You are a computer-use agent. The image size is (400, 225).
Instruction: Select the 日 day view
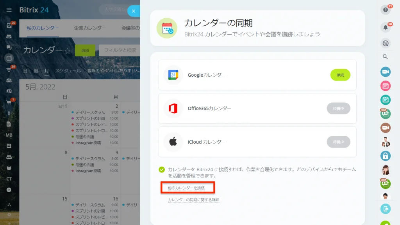click(25, 71)
